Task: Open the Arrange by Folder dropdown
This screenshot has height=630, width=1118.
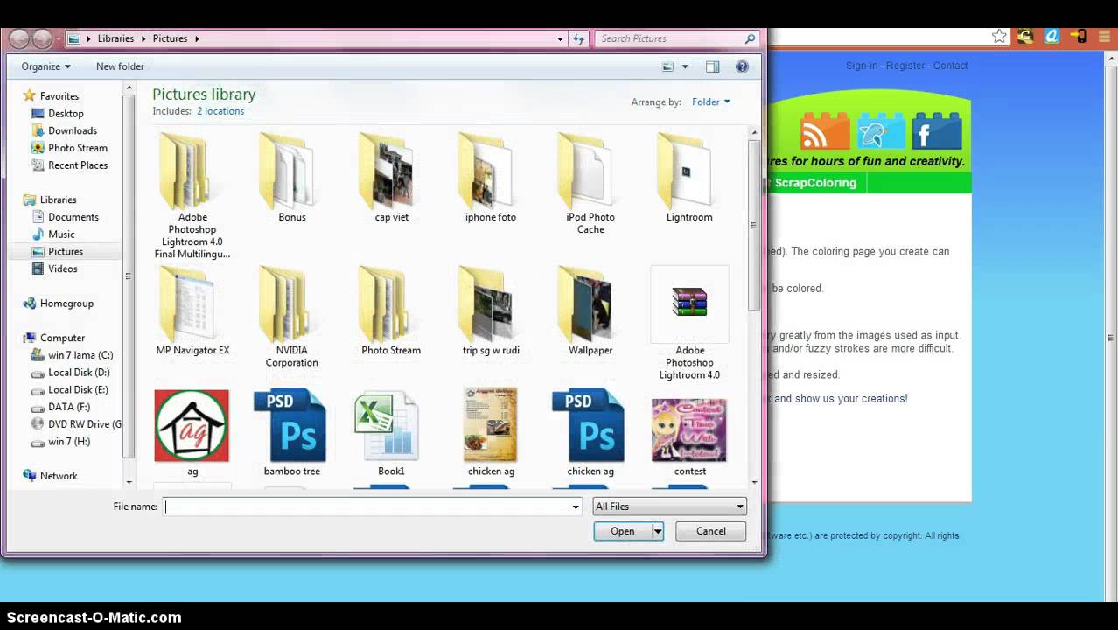Action: (x=710, y=101)
